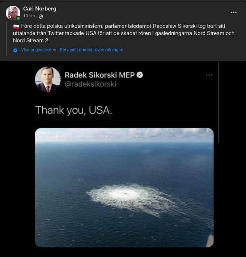Show original text via Visa originaltexten

(x=38, y=50)
